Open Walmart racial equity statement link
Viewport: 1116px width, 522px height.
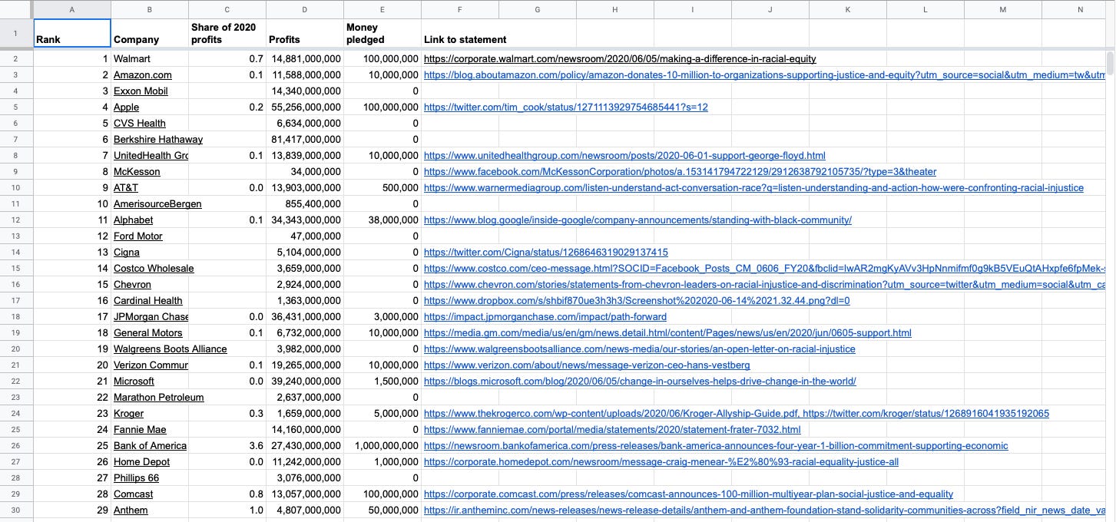point(620,59)
